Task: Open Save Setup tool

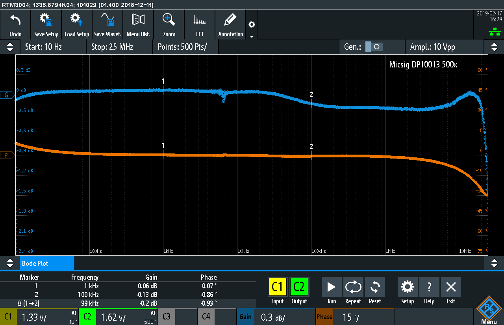Action: point(46,24)
